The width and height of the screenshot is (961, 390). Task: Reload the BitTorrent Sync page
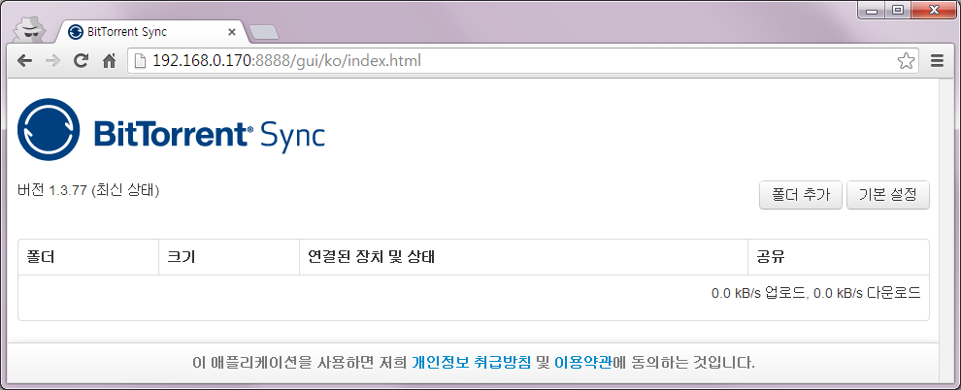click(x=82, y=60)
